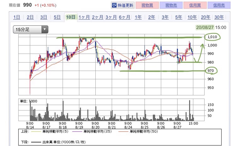Switch chart to 1ヶ月 range
Image resolution: width=231 pixels, height=146 pixels.
click(x=84, y=17)
